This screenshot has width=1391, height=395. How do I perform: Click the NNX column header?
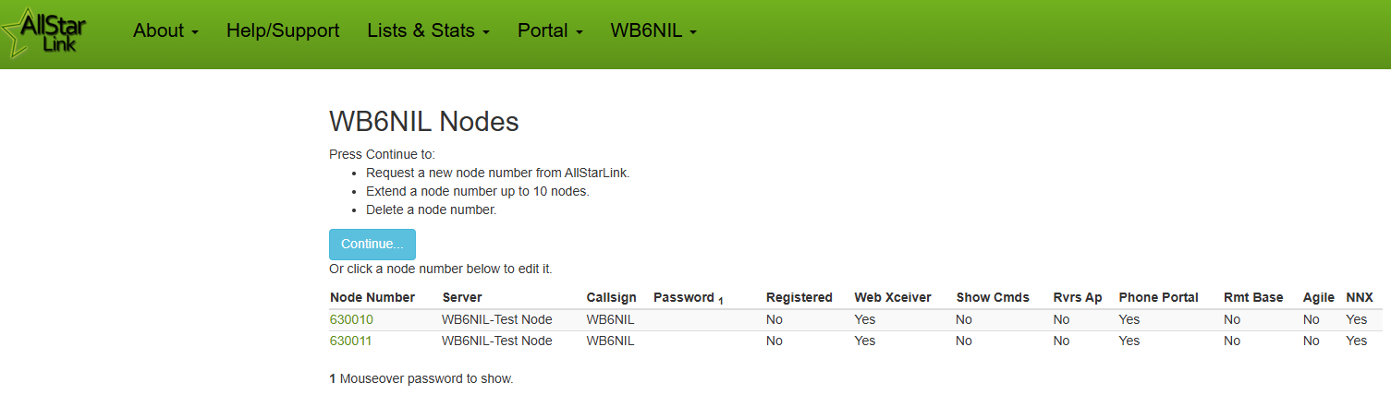1360,297
